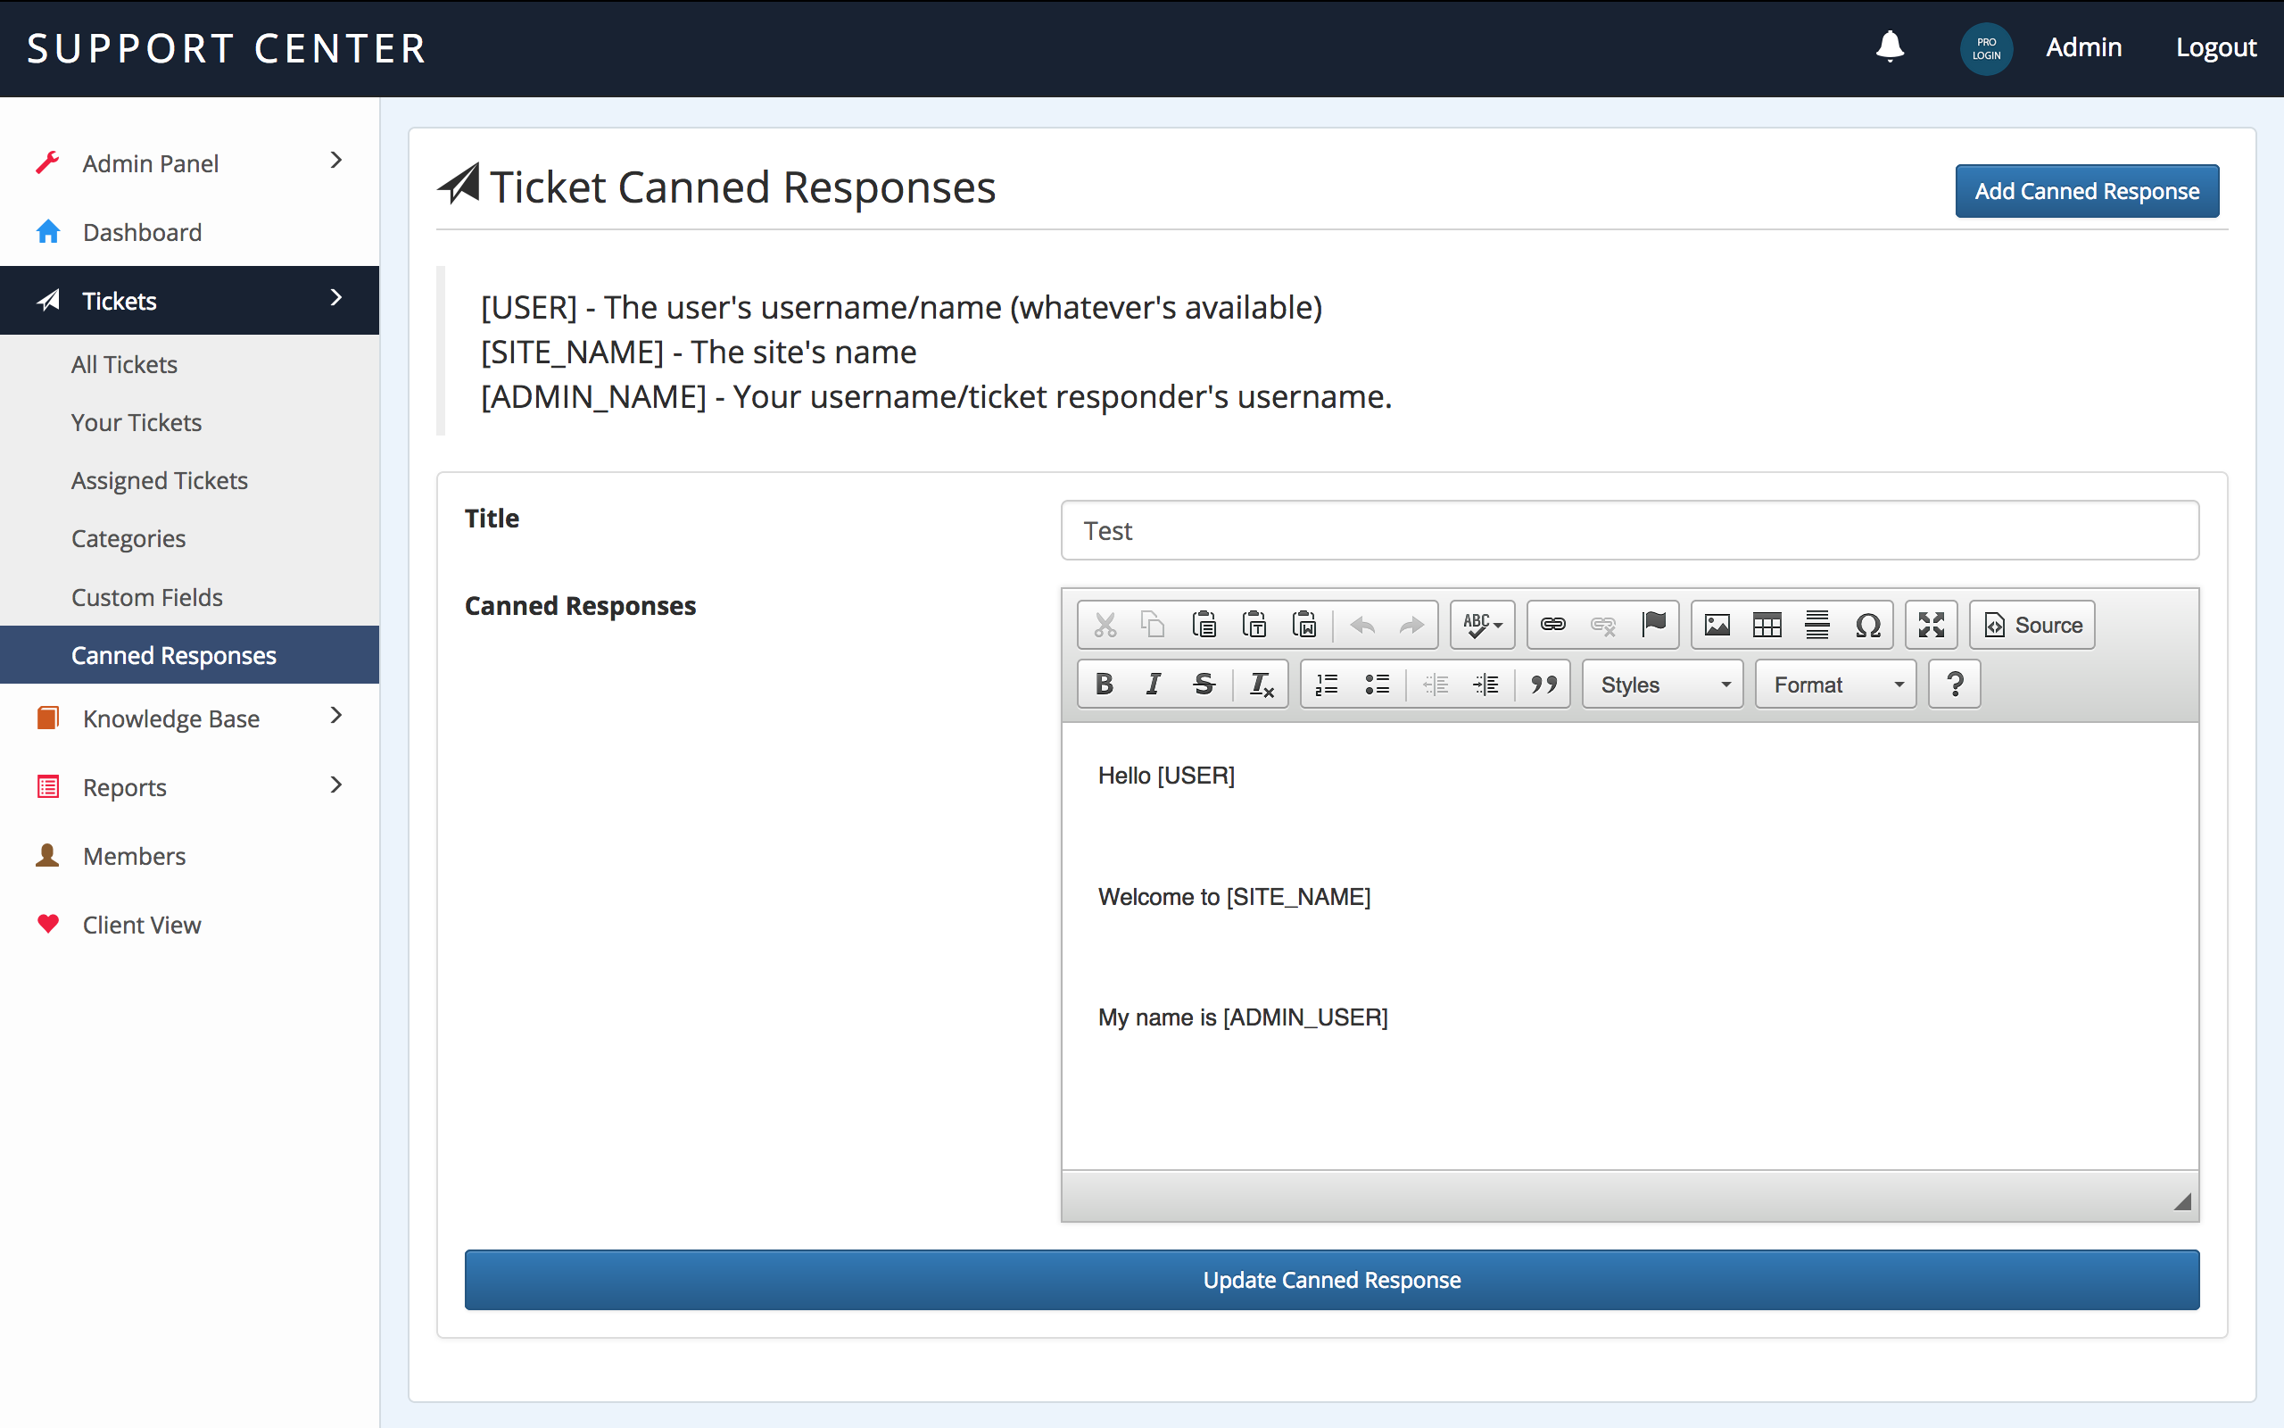Click the Anchor flag icon

[x=1653, y=626]
